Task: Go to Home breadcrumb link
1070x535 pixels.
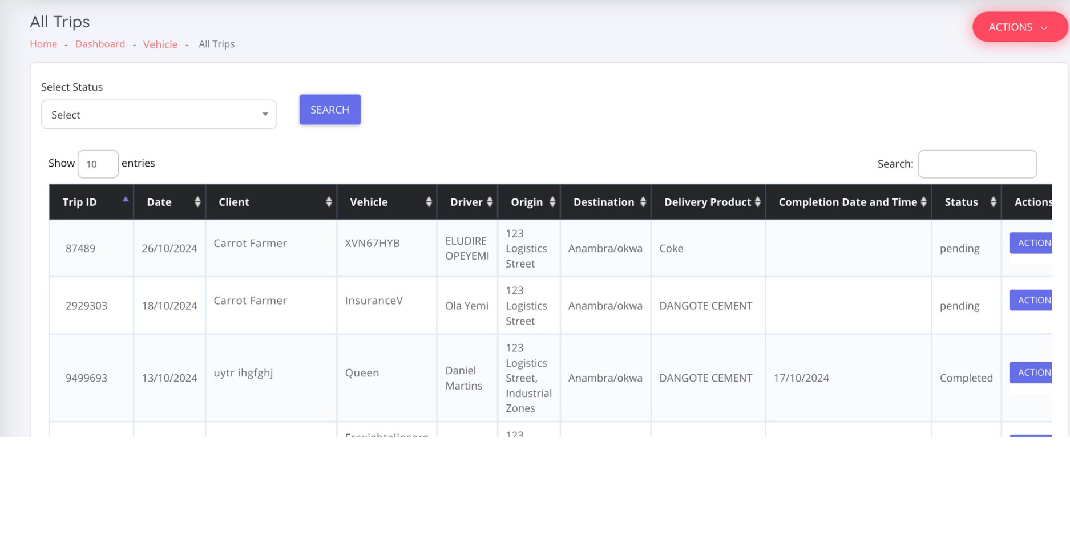Action: pyautogui.click(x=43, y=44)
